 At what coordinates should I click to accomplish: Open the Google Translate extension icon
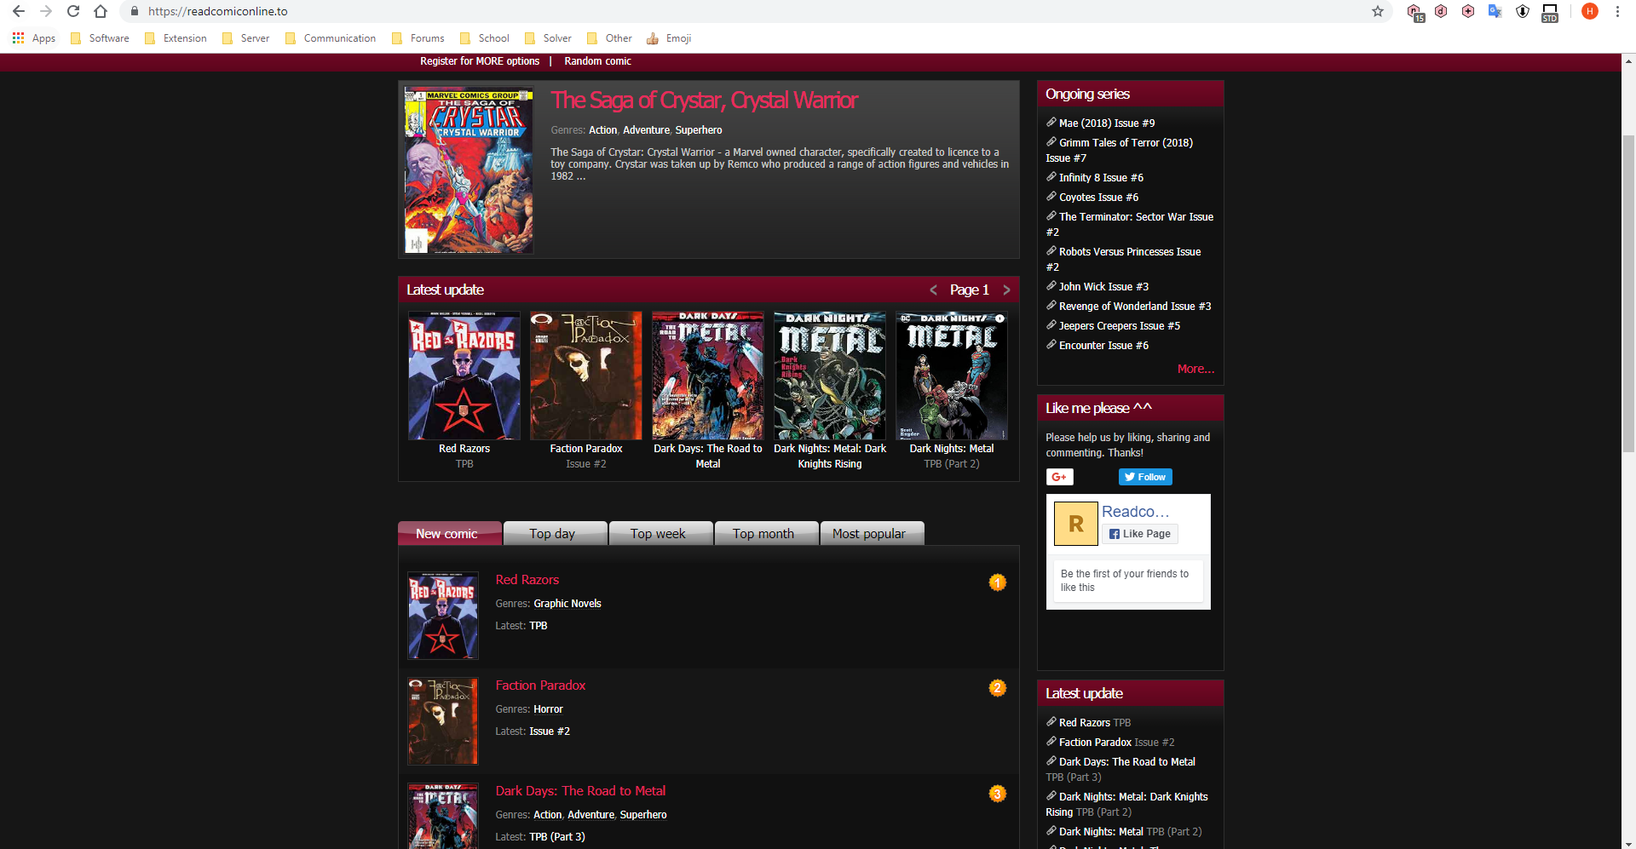(1495, 12)
